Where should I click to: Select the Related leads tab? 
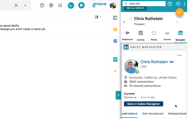[x=177, y=114]
